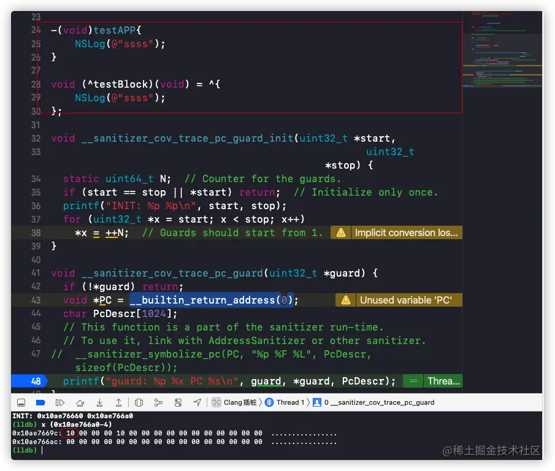This screenshot has width=555, height=471.
Task: Click the 'INIT: 0x10ae76660' console output line
Action: click(72, 416)
